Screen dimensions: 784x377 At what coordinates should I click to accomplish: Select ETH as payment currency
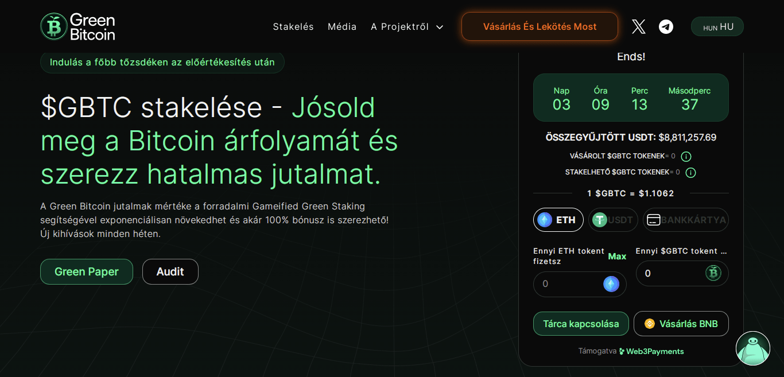[x=558, y=220]
